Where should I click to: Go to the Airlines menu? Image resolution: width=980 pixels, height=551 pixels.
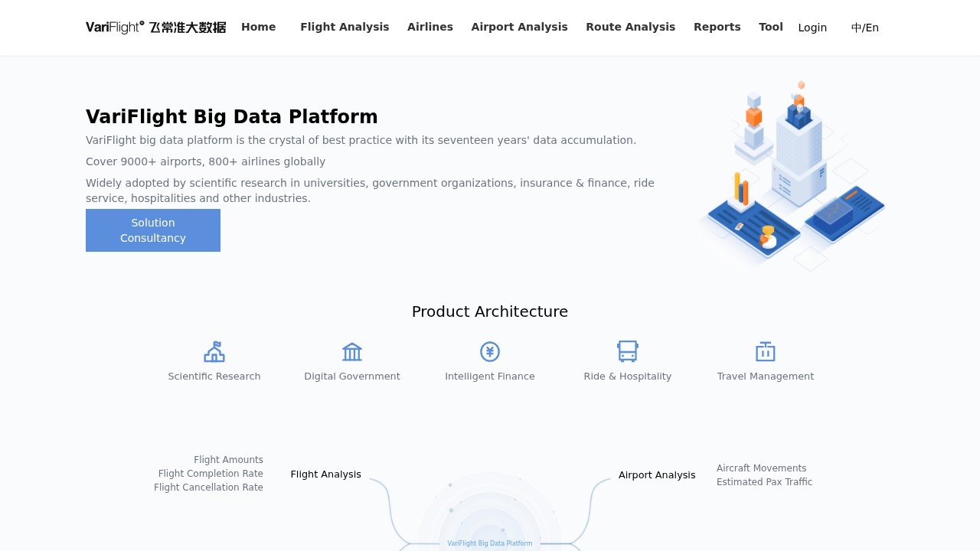(430, 27)
